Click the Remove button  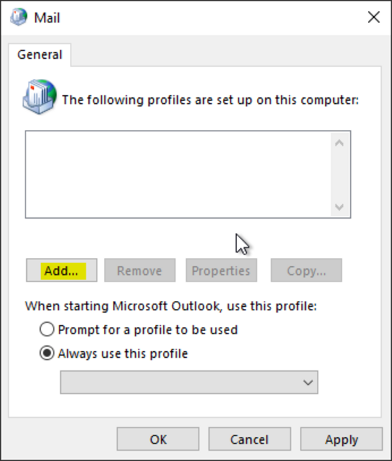pos(140,270)
